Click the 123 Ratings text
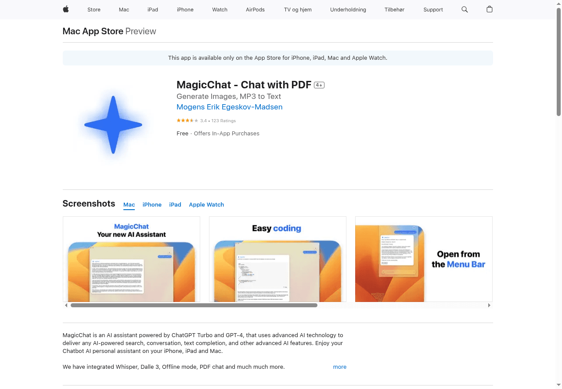 [x=223, y=120]
